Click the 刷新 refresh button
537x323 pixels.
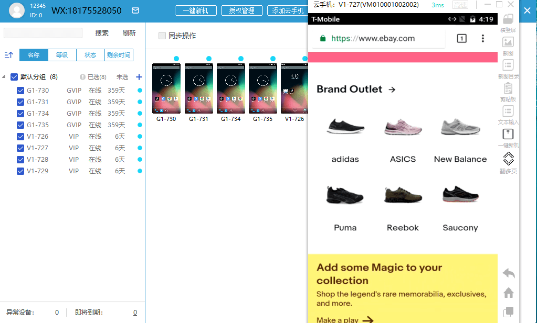[129, 33]
